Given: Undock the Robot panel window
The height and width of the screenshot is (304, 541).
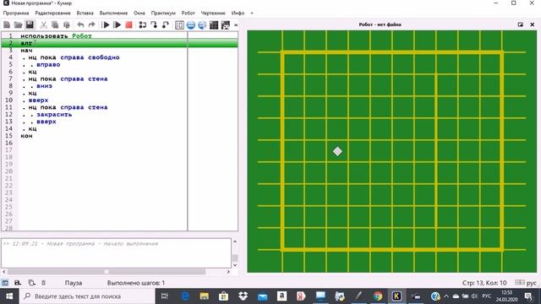Looking at the screenshot, I should 521,24.
